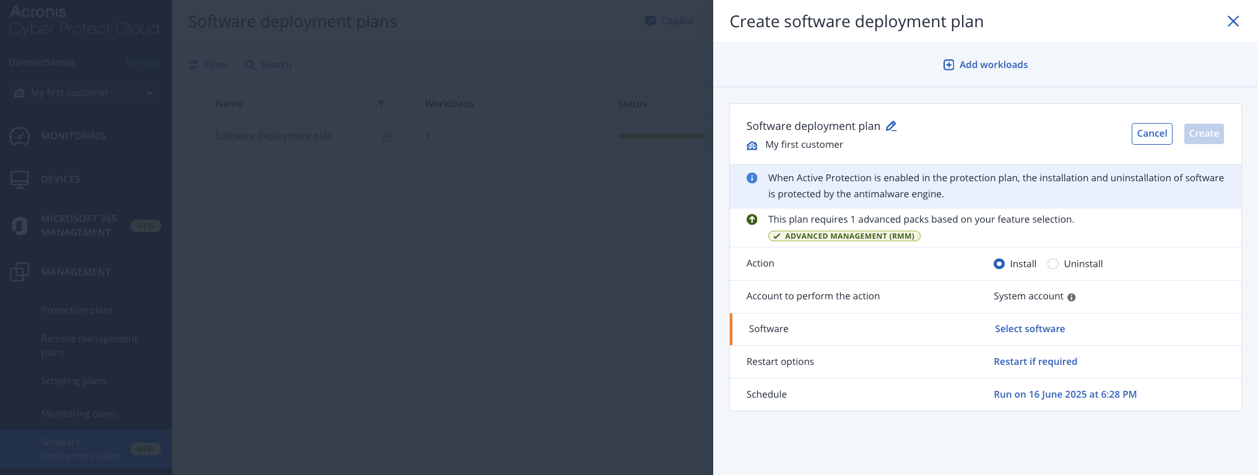Click the blue info icon in Active Protection notice
Screen dimensions: 1258x475
tap(752, 178)
